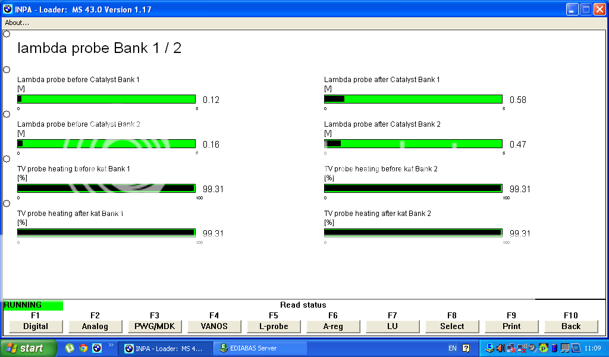Image resolution: width=609 pixels, height=357 pixels.
Task: Click the topmost status circle on left edge
Action: [7, 34]
